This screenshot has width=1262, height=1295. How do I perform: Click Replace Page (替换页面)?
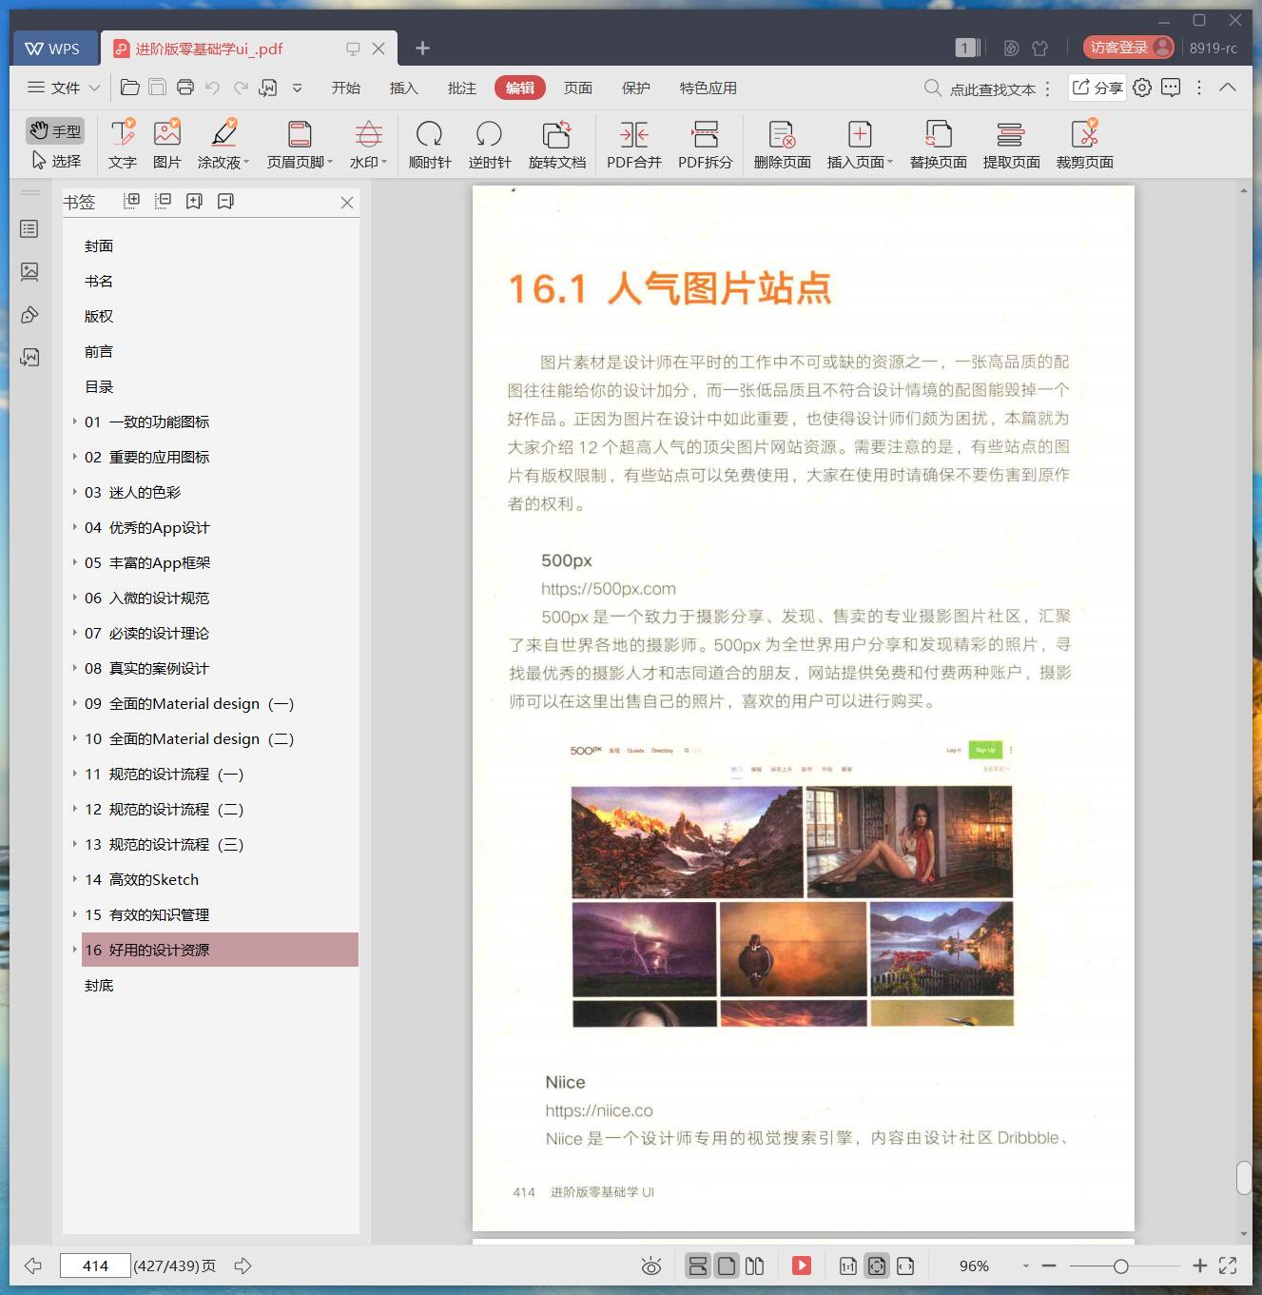coord(938,144)
